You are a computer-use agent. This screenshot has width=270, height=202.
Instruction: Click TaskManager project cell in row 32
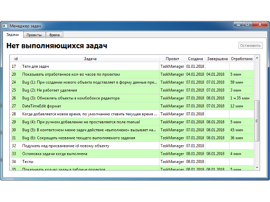172,146
